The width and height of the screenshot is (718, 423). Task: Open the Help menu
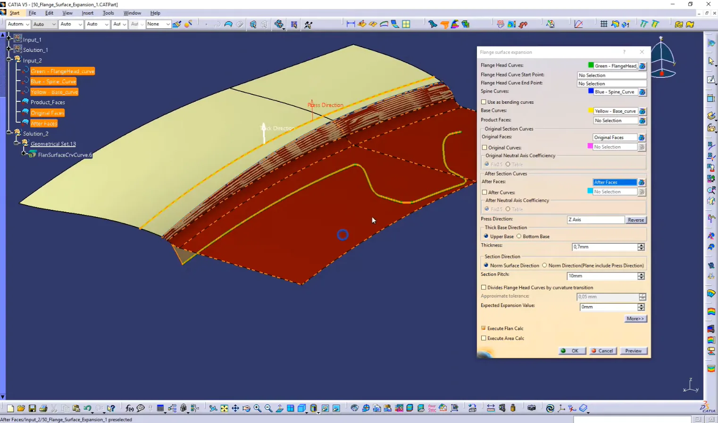(x=155, y=13)
